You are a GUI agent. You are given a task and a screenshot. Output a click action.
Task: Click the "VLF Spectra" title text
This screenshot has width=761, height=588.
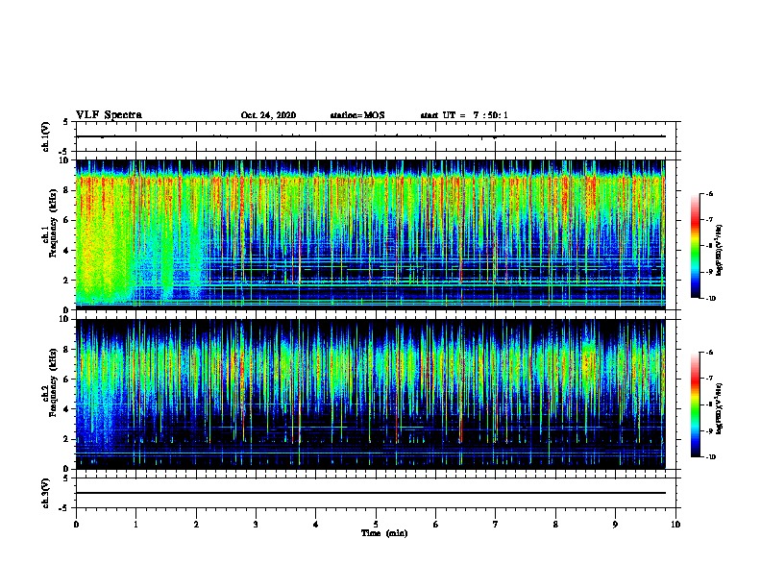pos(109,114)
